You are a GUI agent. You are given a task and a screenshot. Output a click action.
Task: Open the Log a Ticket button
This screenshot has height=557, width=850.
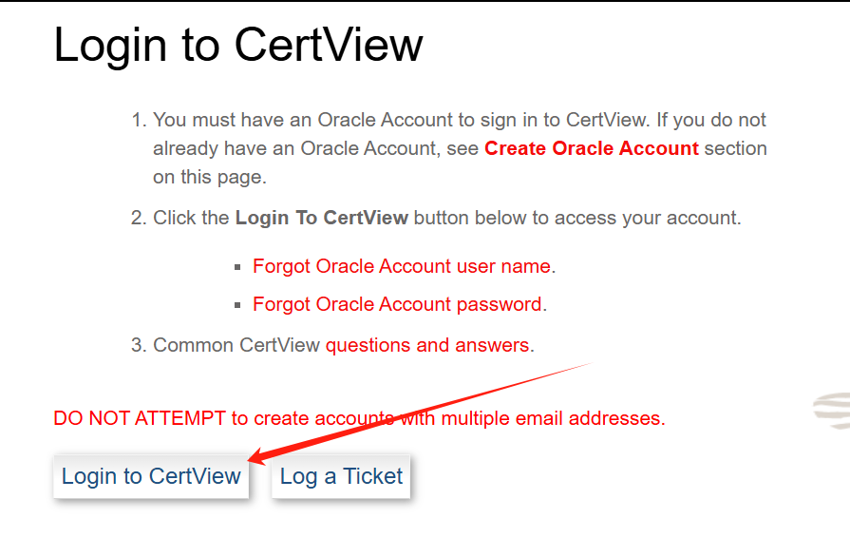pyautogui.click(x=341, y=476)
